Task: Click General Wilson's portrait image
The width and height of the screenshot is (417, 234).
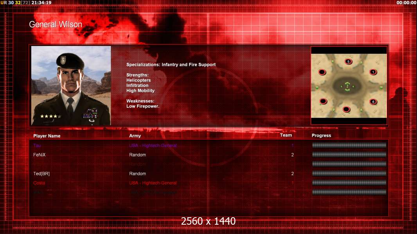Action: [x=71, y=85]
